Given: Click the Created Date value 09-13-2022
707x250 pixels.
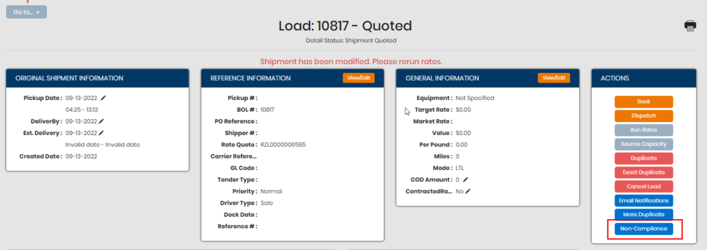Looking at the screenshot, I should pos(81,156).
